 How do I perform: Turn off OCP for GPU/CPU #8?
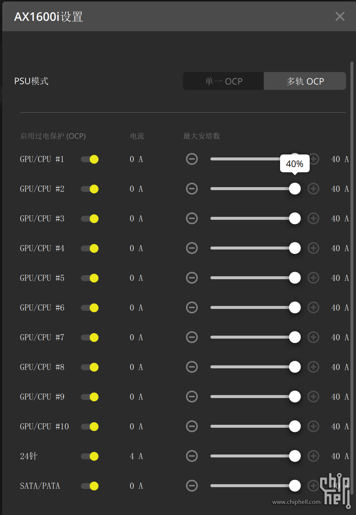pyautogui.click(x=90, y=367)
